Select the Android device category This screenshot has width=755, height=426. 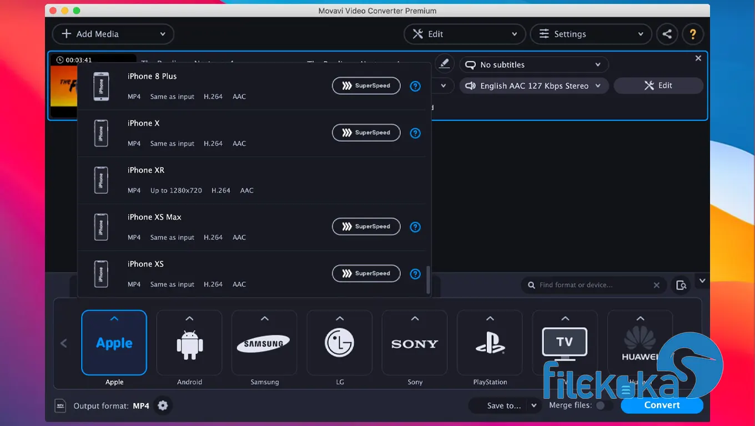pos(189,343)
